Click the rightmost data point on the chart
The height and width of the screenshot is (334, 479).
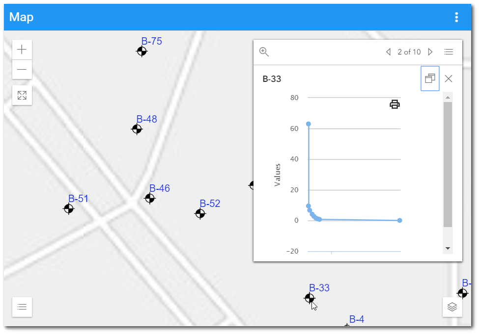pos(399,220)
